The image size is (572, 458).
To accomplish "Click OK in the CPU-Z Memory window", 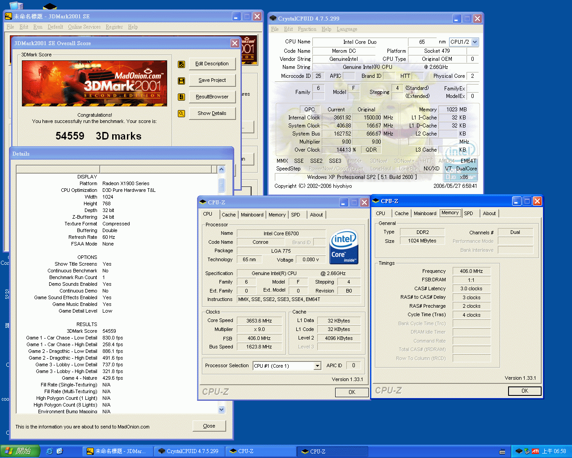I will pyautogui.click(x=525, y=391).
